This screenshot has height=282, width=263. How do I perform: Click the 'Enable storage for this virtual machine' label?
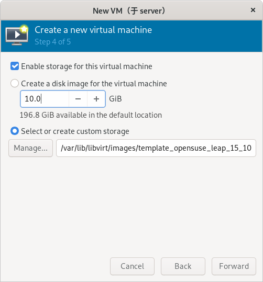[86, 66]
